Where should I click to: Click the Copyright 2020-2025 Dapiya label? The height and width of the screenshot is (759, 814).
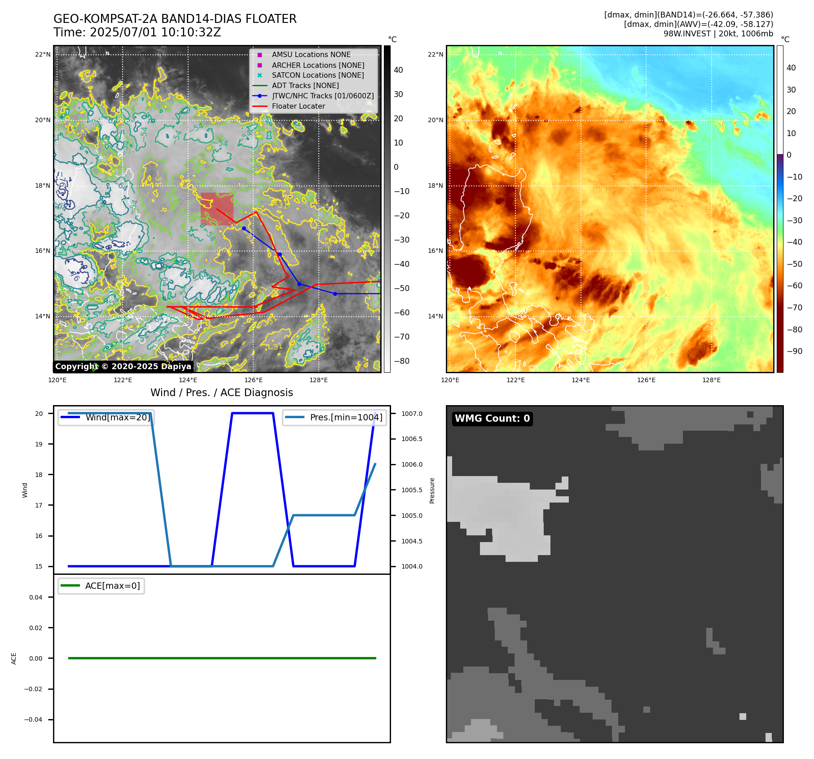123,366
